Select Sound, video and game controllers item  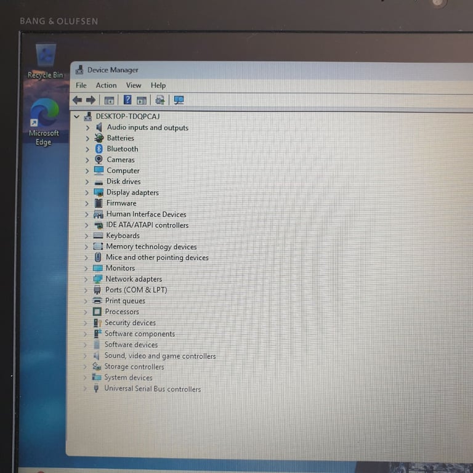click(x=160, y=356)
